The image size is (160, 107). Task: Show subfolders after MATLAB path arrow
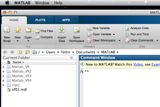118,52
